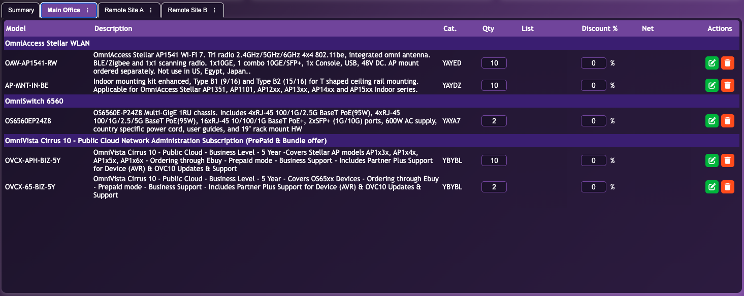Click the Actions column header
This screenshot has width=744, height=296.
[x=720, y=28]
